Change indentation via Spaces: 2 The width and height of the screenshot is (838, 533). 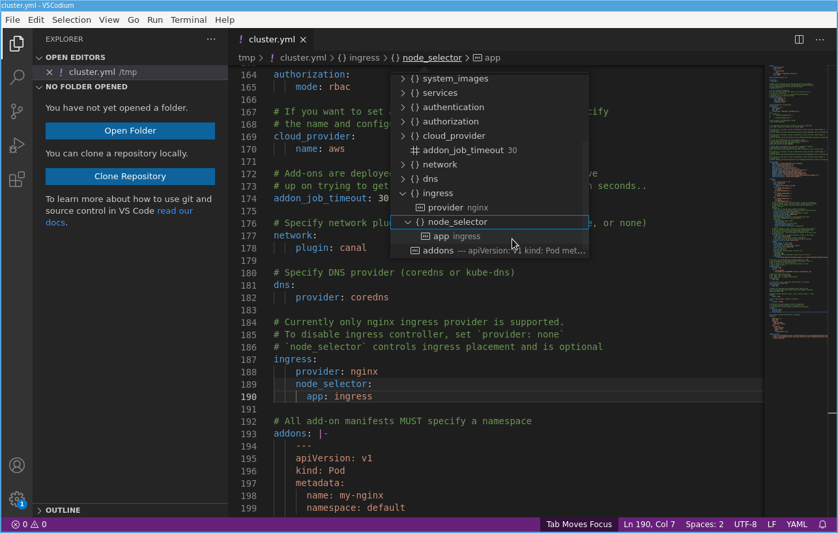click(704, 525)
